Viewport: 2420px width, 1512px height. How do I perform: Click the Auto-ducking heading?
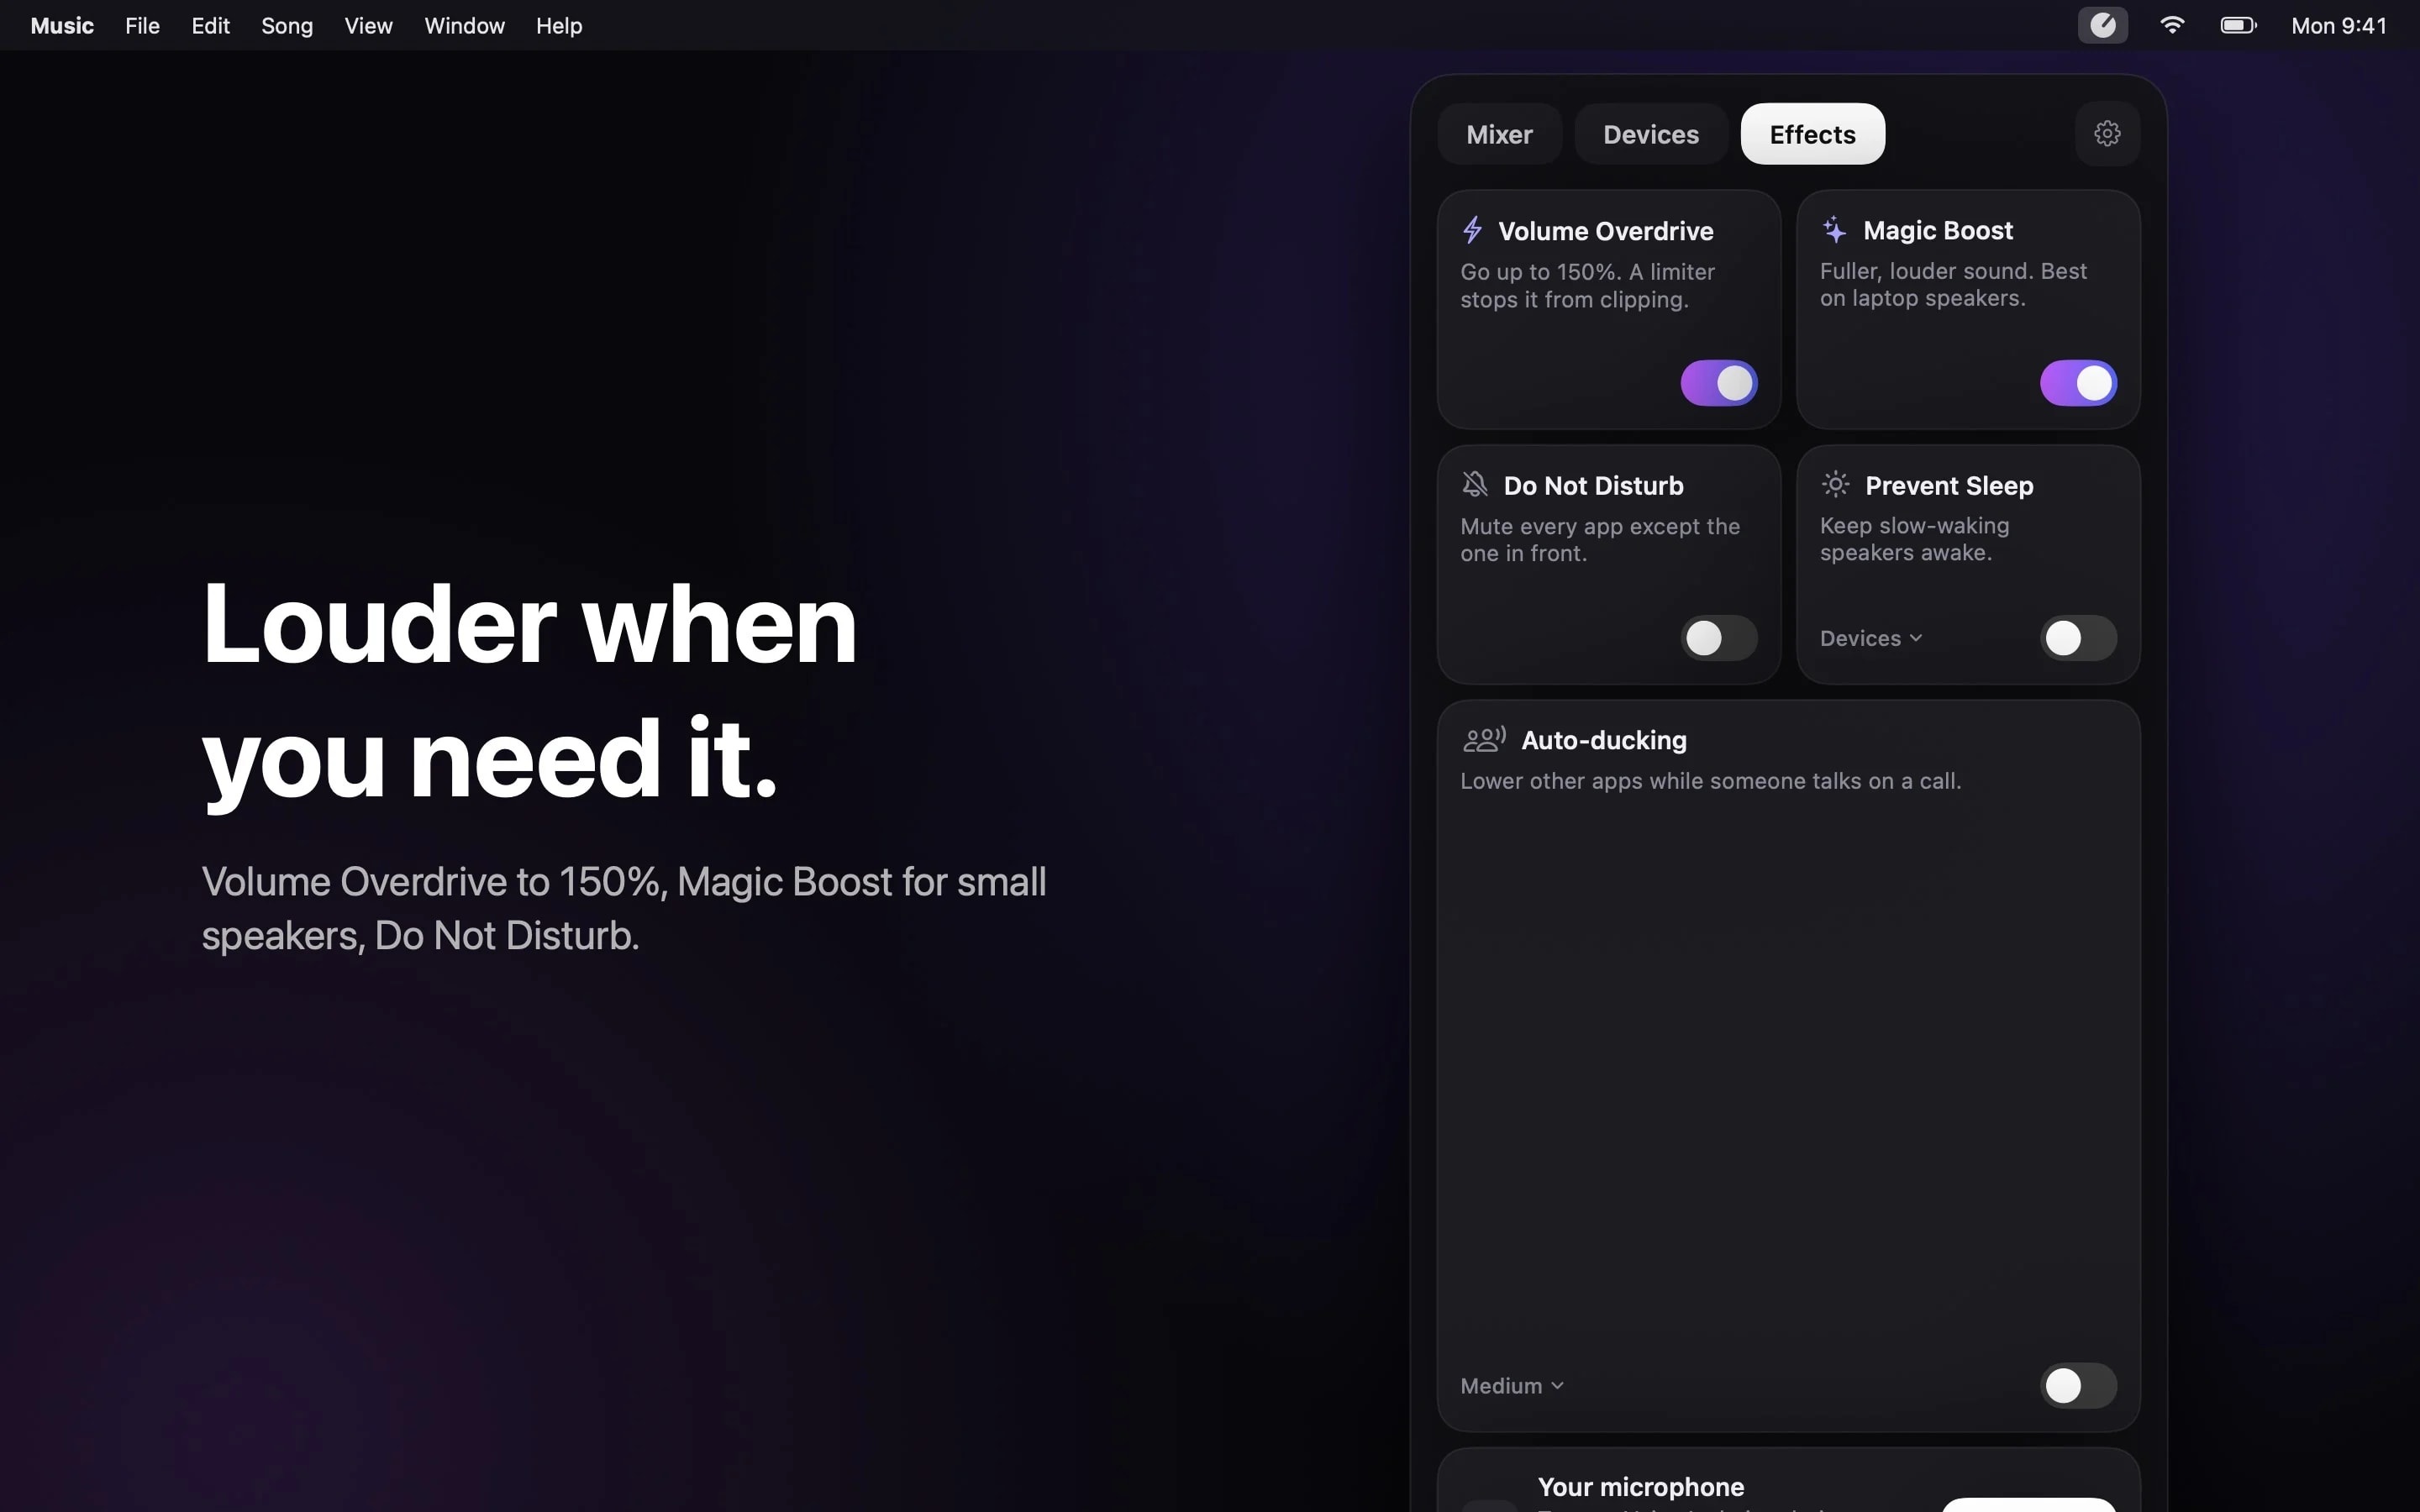pyautogui.click(x=1604, y=740)
